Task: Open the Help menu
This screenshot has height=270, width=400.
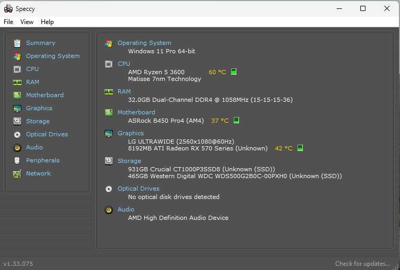Action: click(x=47, y=22)
